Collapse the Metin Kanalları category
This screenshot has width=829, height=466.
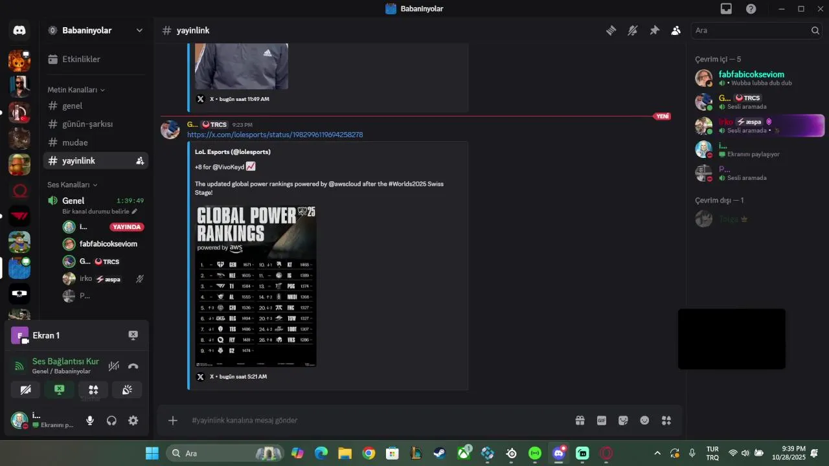(76, 90)
